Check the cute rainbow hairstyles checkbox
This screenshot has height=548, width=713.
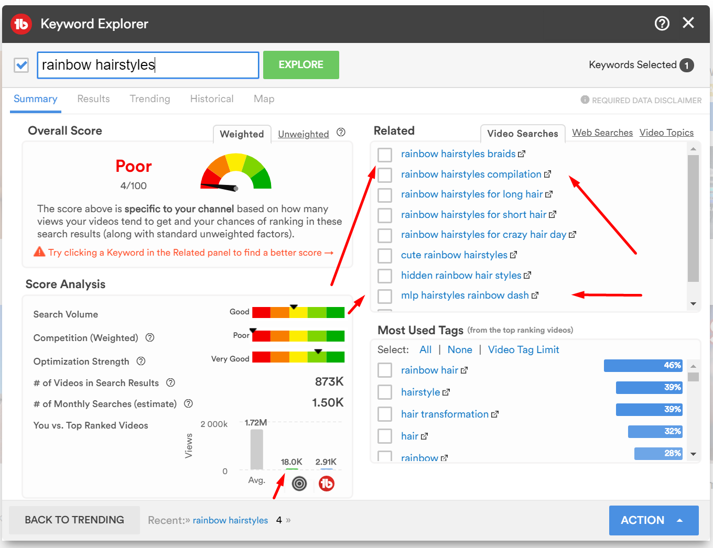[385, 256]
